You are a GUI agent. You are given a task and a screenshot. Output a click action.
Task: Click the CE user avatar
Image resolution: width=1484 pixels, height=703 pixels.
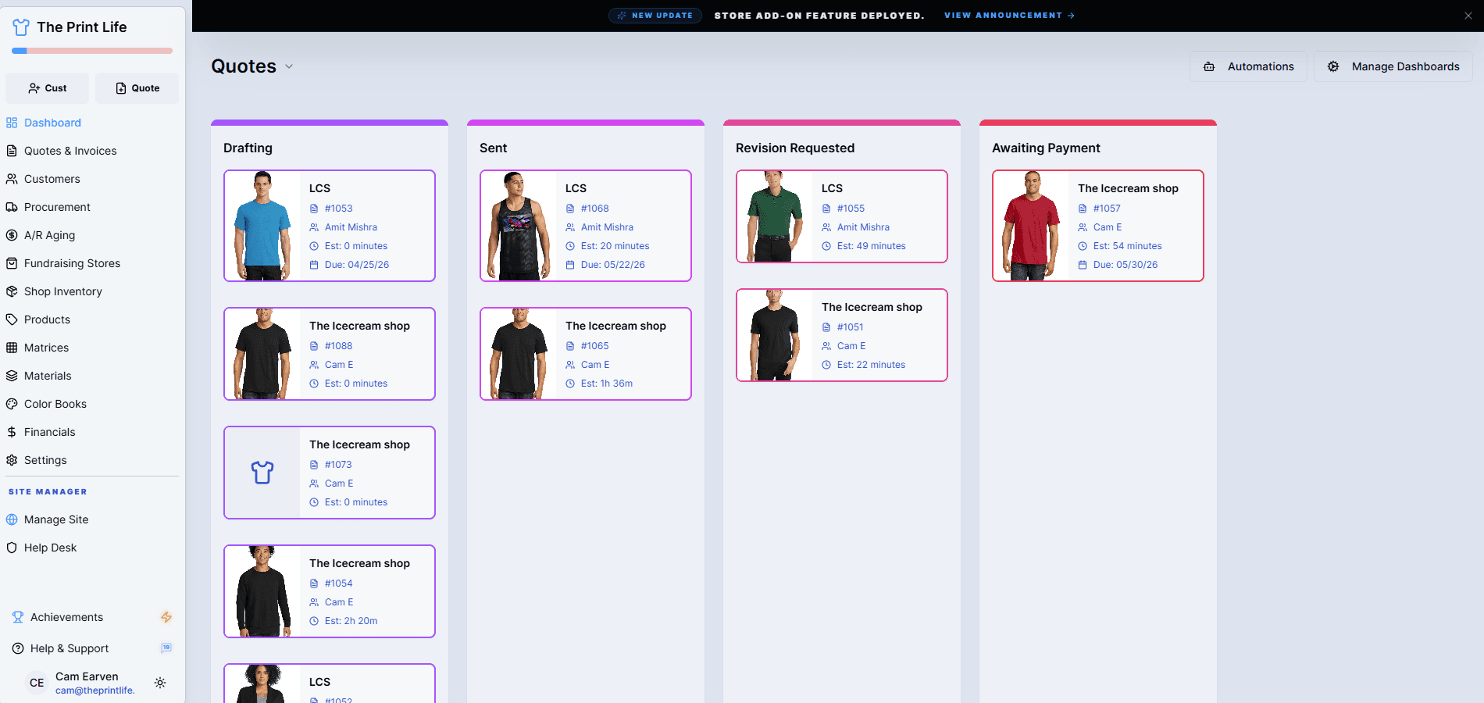pos(37,683)
